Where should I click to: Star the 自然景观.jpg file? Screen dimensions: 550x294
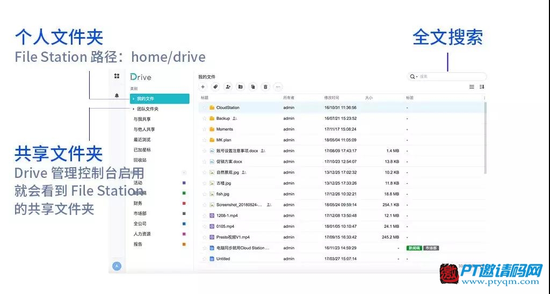click(205, 173)
